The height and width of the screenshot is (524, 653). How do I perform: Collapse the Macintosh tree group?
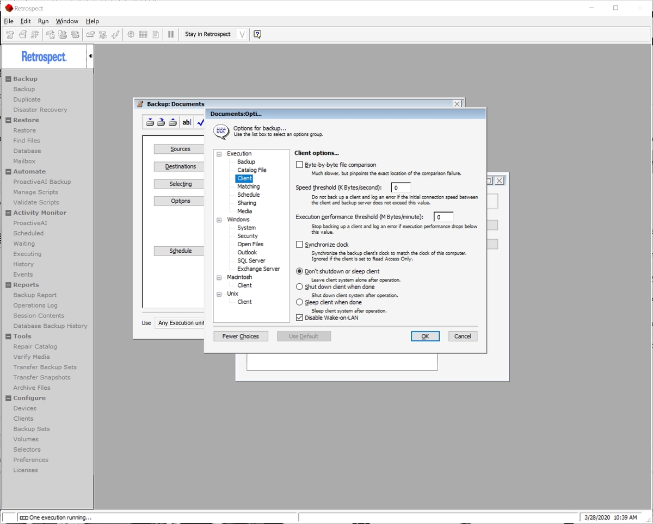point(219,277)
